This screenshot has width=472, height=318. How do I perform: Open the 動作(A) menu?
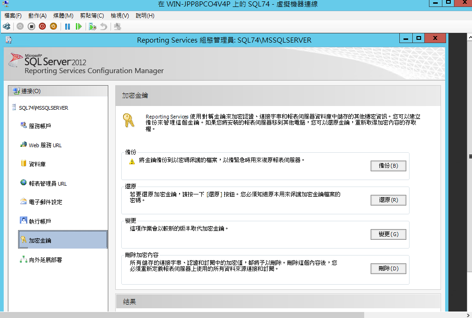click(x=37, y=15)
